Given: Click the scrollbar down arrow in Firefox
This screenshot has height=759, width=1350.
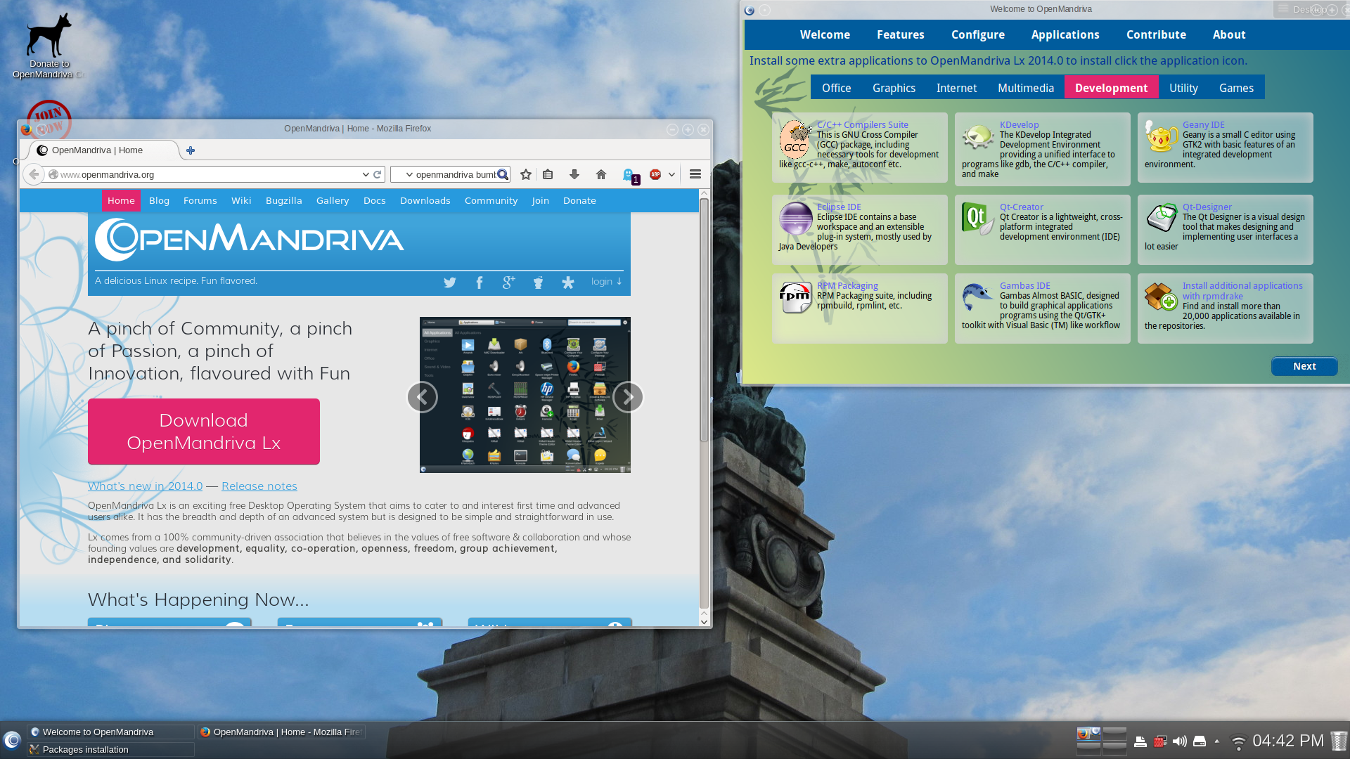Looking at the screenshot, I should 704,622.
